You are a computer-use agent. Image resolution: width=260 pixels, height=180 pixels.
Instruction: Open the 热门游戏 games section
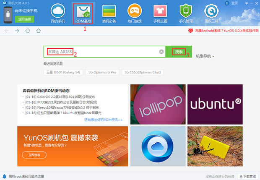(134, 13)
